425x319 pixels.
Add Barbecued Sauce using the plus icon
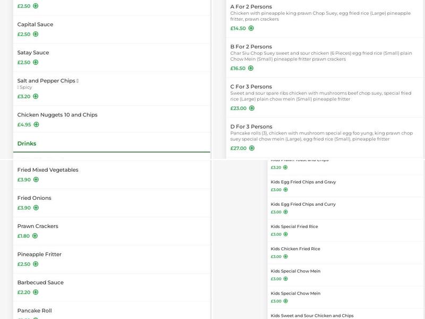(36, 292)
